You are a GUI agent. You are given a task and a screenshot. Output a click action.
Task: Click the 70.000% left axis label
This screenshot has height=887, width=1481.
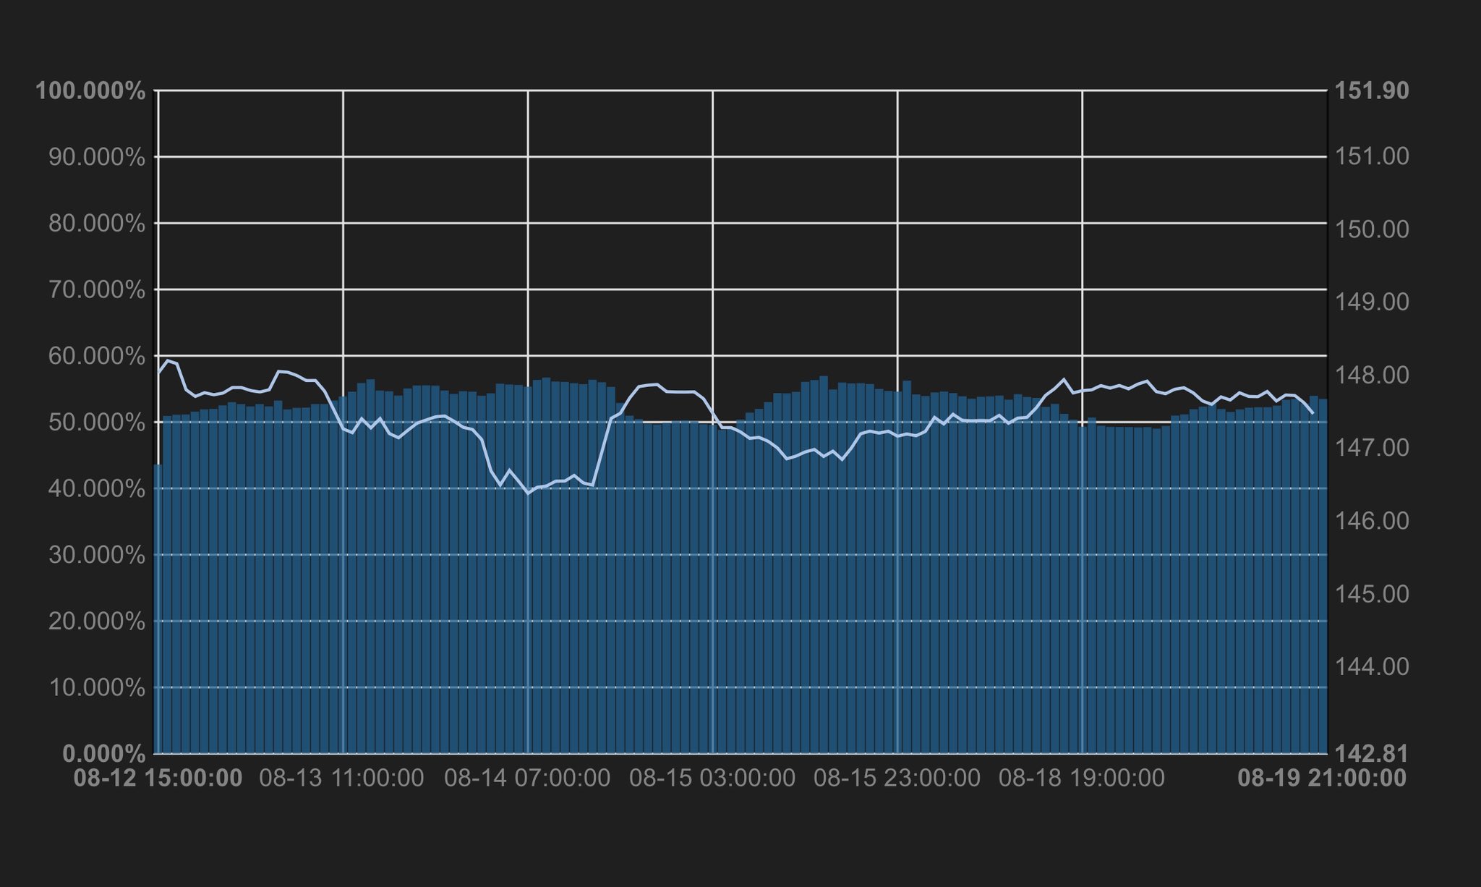(96, 290)
